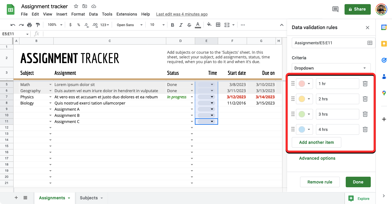The width and height of the screenshot is (392, 204).
Task: Open the Fill color bucket tool
Action: 209,25
